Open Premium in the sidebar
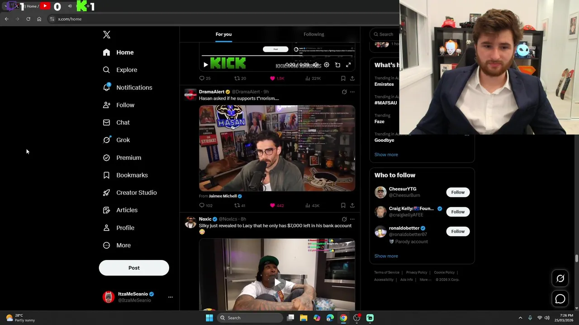Viewport: 579px width, 325px height. pos(122,158)
